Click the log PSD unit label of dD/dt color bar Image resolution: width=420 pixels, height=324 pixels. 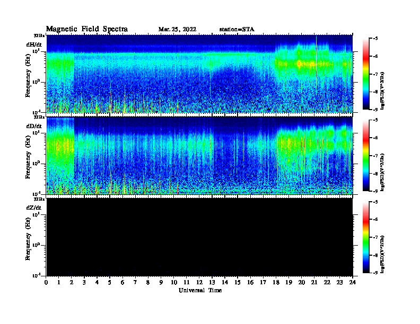pyautogui.click(x=382, y=173)
